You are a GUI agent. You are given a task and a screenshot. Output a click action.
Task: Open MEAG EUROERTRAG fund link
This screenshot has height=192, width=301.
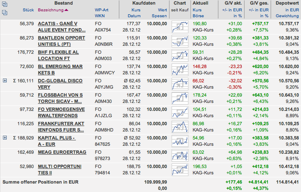(x=62, y=152)
